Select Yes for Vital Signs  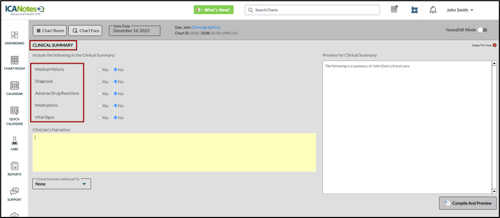[100, 118]
